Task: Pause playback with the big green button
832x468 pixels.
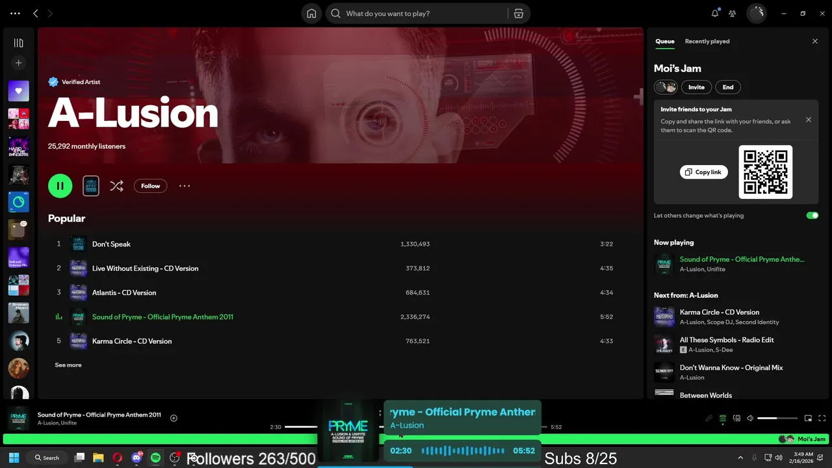Action: point(60,186)
